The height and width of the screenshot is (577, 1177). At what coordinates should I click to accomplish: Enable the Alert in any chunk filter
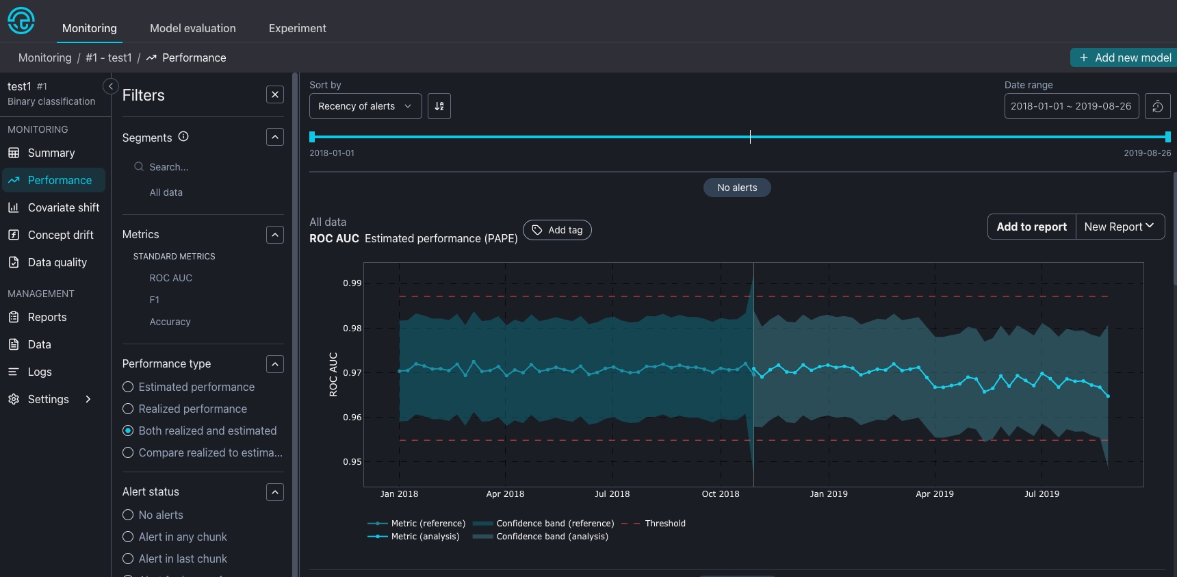click(128, 537)
